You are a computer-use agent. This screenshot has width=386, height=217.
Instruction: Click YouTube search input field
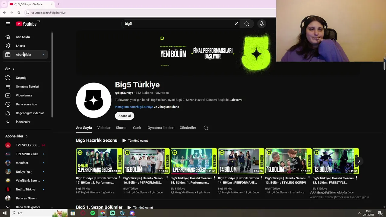[178, 24]
